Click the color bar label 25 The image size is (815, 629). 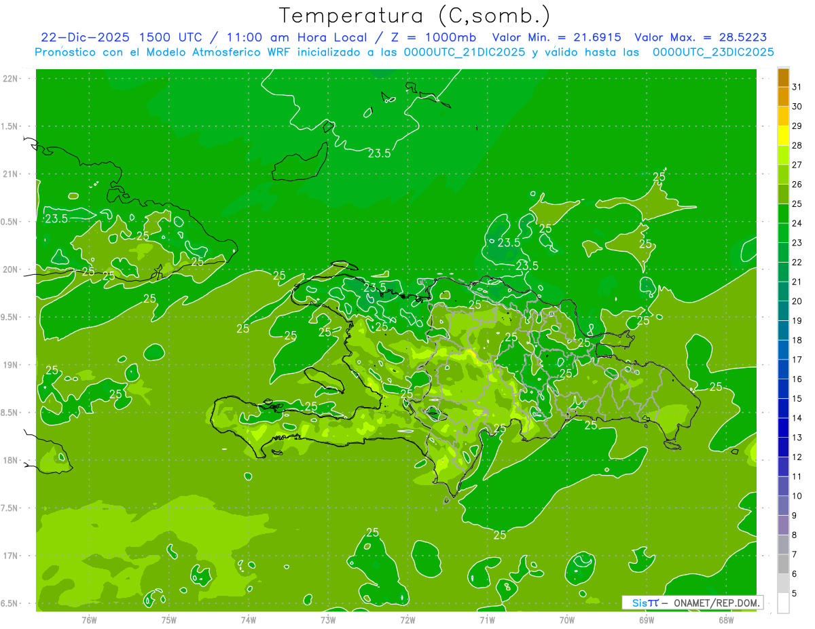[797, 204]
